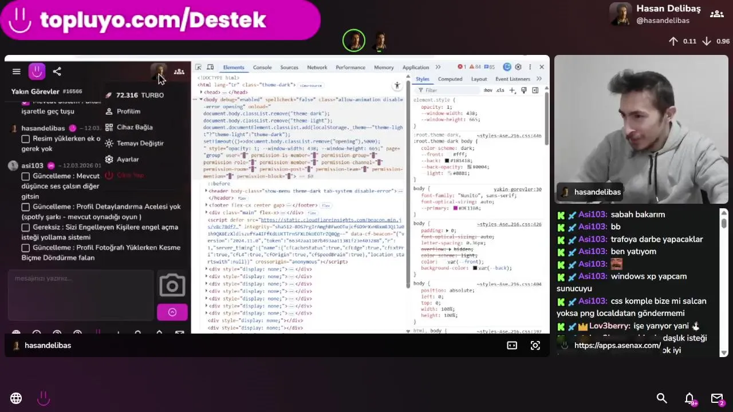Click the view-source badge after html tag

(x=311, y=85)
